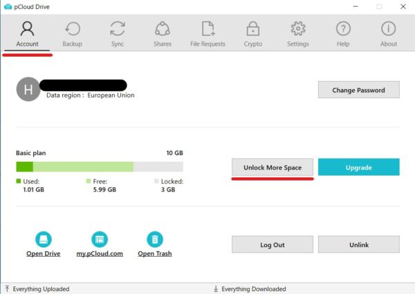Open the Help question mark tab
415x294 pixels.
pyautogui.click(x=343, y=34)
